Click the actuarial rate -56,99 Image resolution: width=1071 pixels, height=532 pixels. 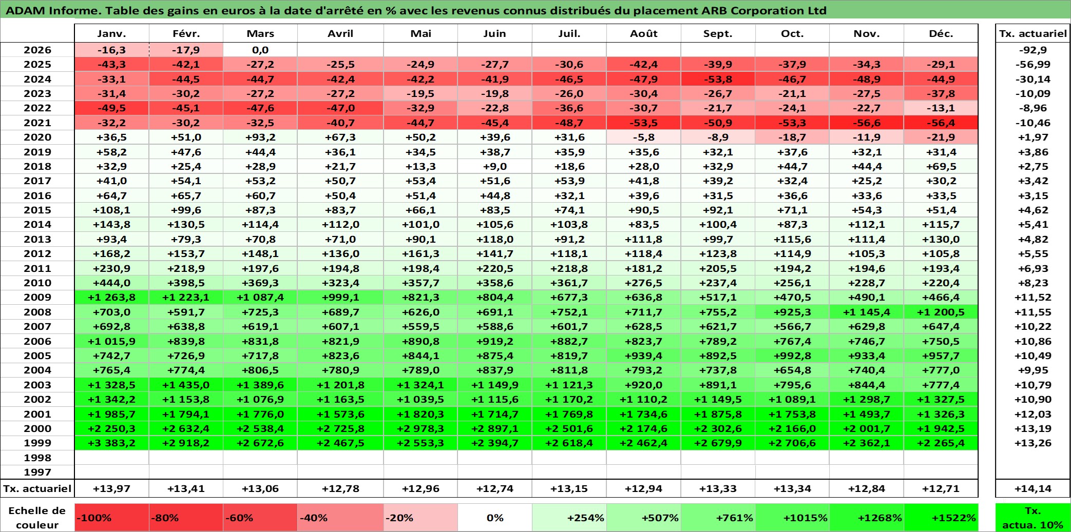1033,64
